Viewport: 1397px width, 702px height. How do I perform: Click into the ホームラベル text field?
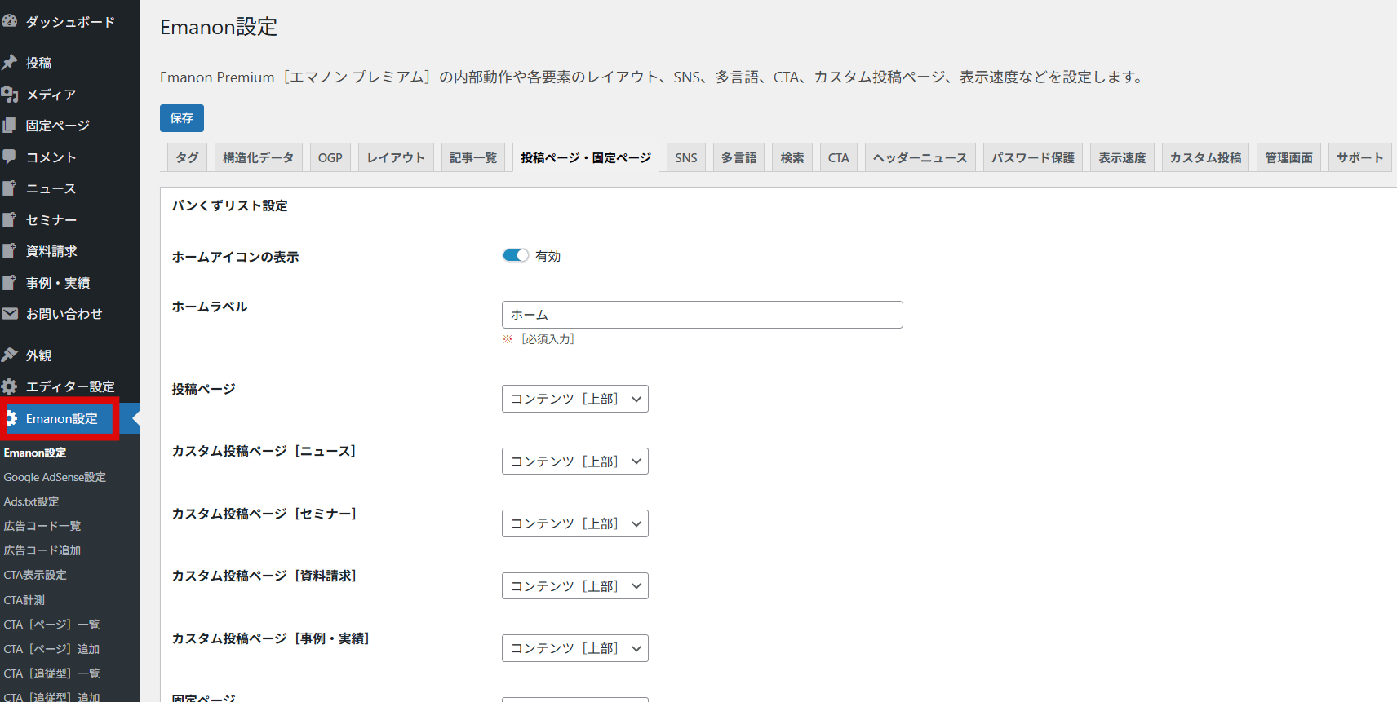[703, 315]
